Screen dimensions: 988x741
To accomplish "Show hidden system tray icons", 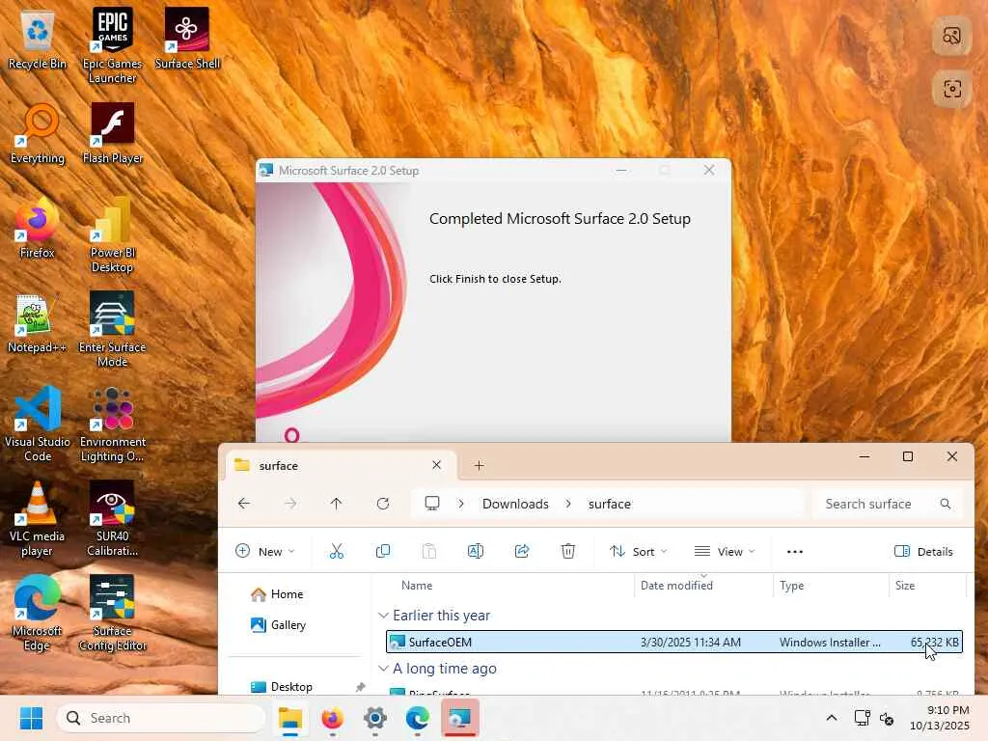I will pos(831,718).
